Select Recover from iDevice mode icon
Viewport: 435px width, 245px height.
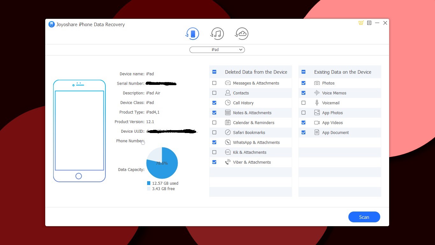(x=192, y=33)
